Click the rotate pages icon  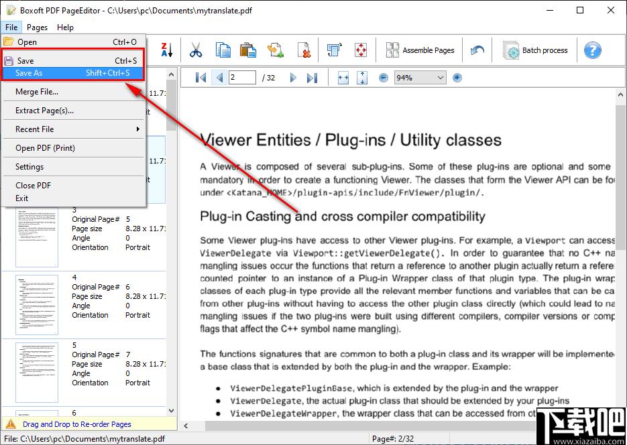[335, 50]
